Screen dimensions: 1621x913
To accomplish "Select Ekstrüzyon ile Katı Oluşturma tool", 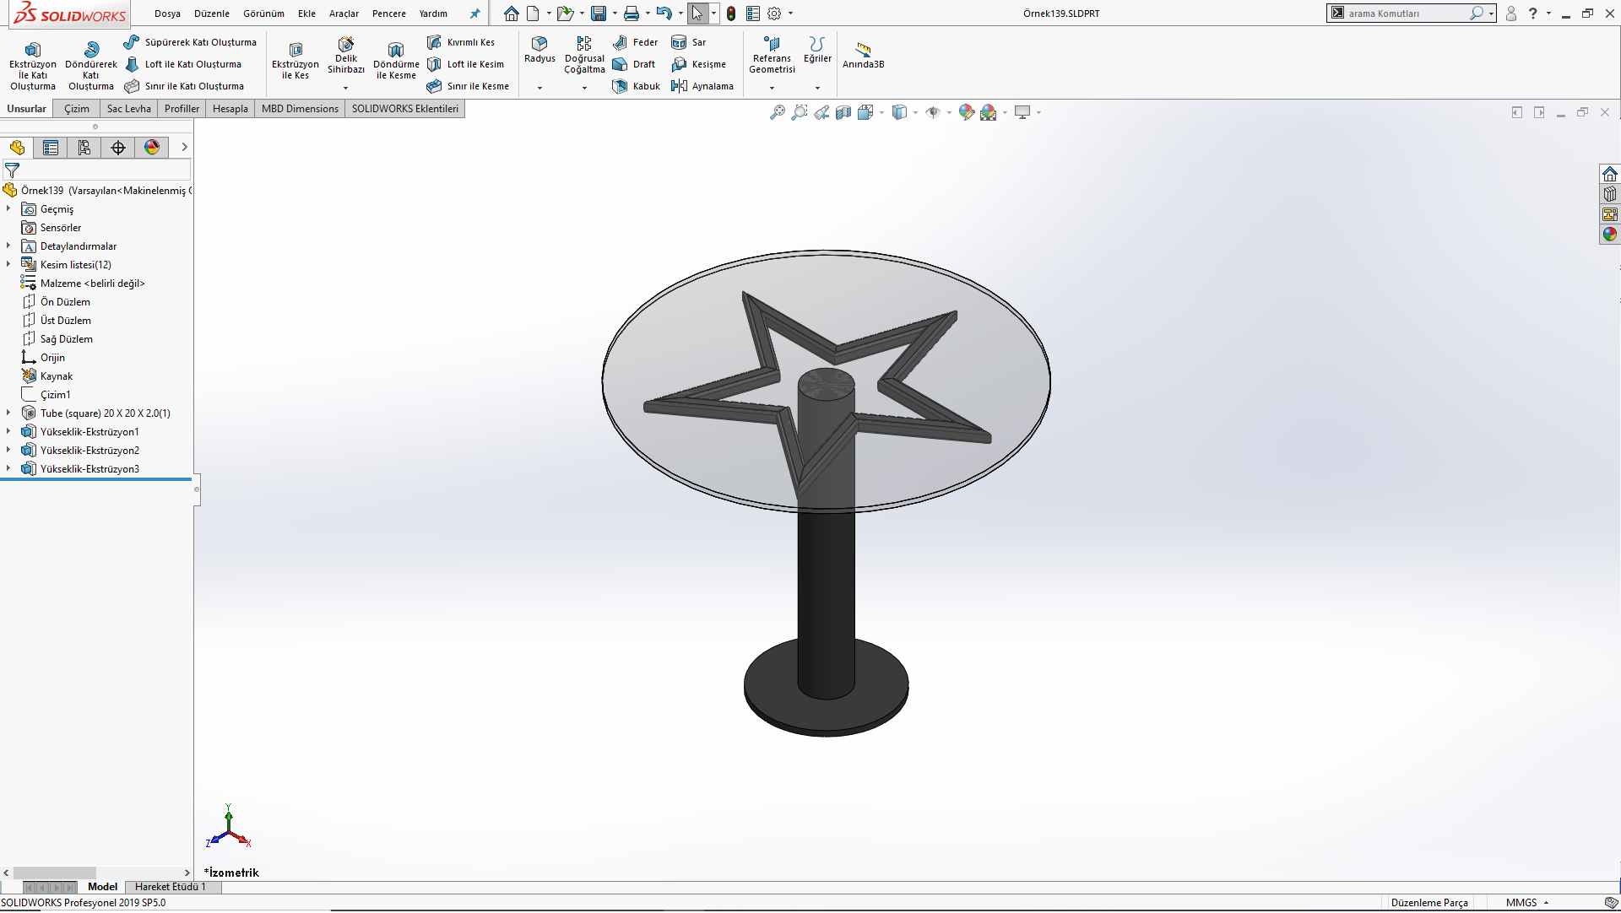I will (x=33, y=64).
